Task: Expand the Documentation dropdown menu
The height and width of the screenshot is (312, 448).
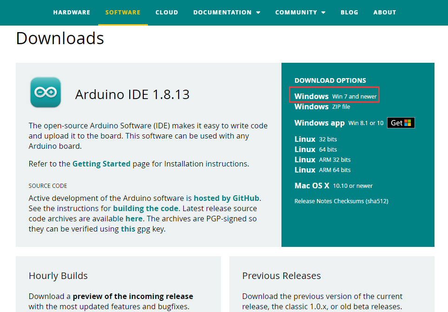Action: coord(227,13)
